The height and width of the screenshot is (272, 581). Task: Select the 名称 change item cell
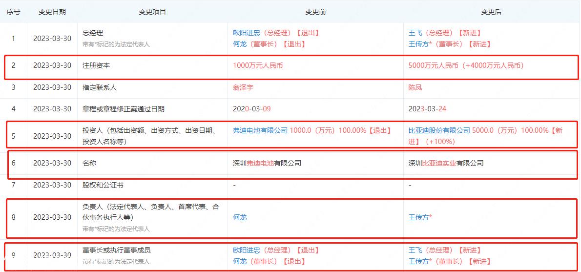click(152, 163)
